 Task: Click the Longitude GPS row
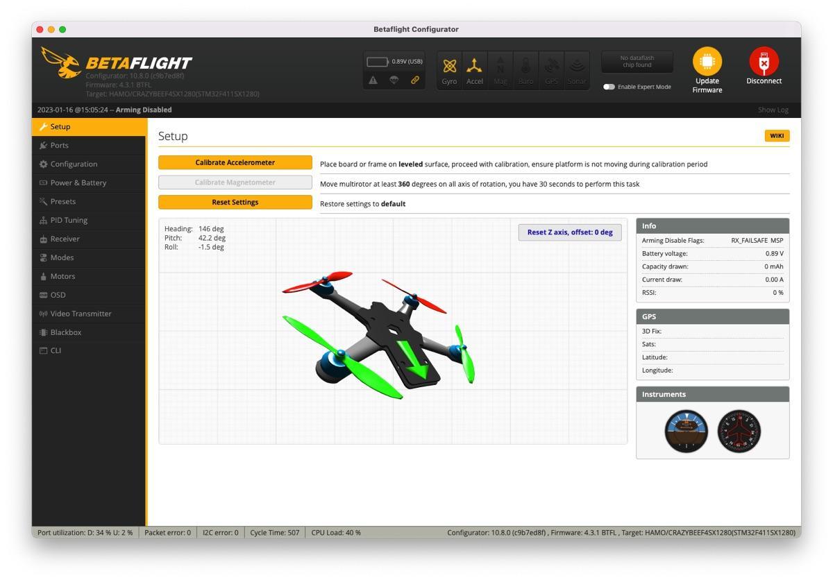click(712, 370)
